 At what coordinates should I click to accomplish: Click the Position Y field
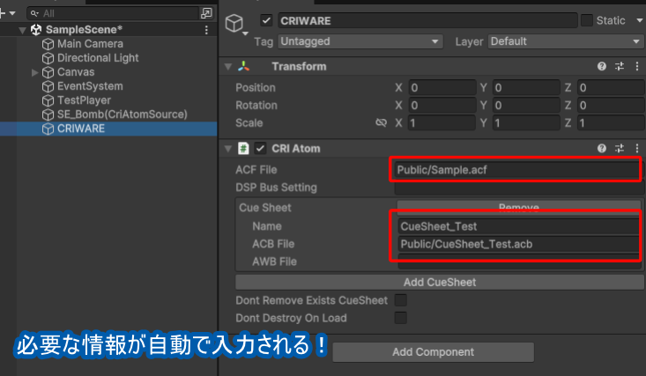(526, 88)
